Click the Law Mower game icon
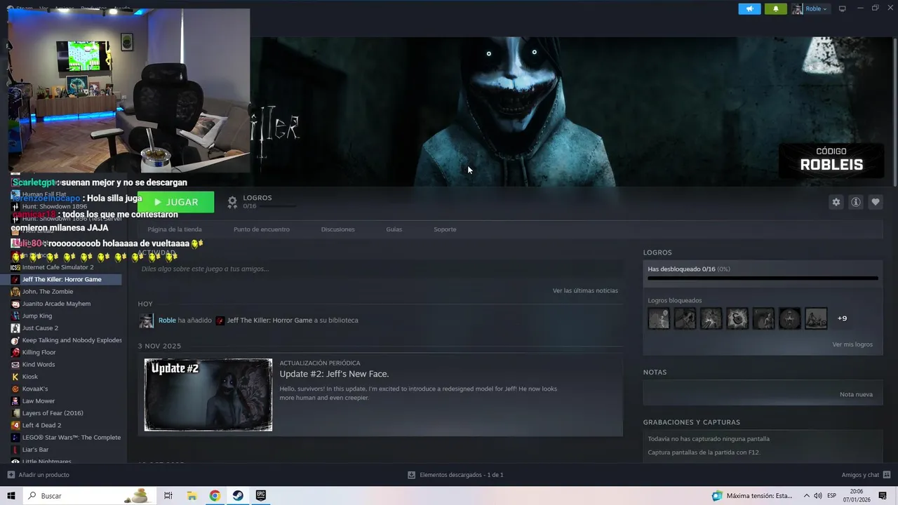The image size is (898, 505). 15,401
